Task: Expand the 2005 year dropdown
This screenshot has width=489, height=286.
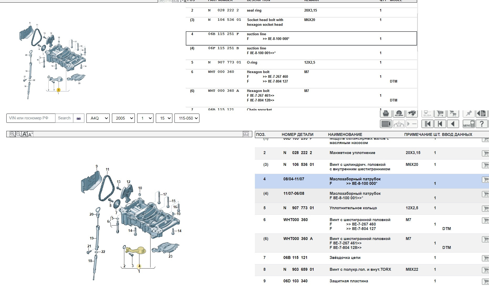Action: pos(123,118)
